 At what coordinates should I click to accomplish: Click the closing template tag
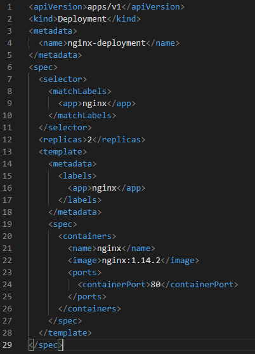pos(65,333)
